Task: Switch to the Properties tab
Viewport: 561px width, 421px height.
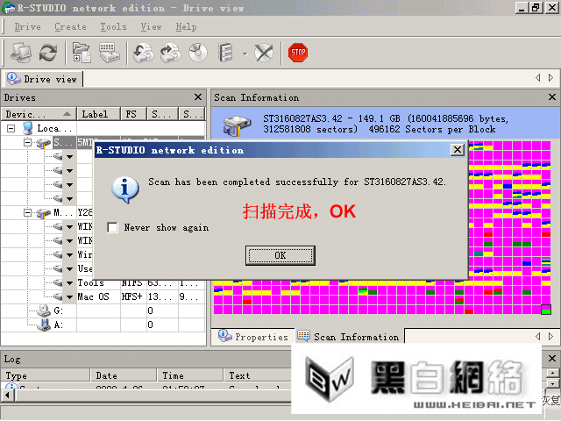Action: pyautogui.click(x=253, y=337)
